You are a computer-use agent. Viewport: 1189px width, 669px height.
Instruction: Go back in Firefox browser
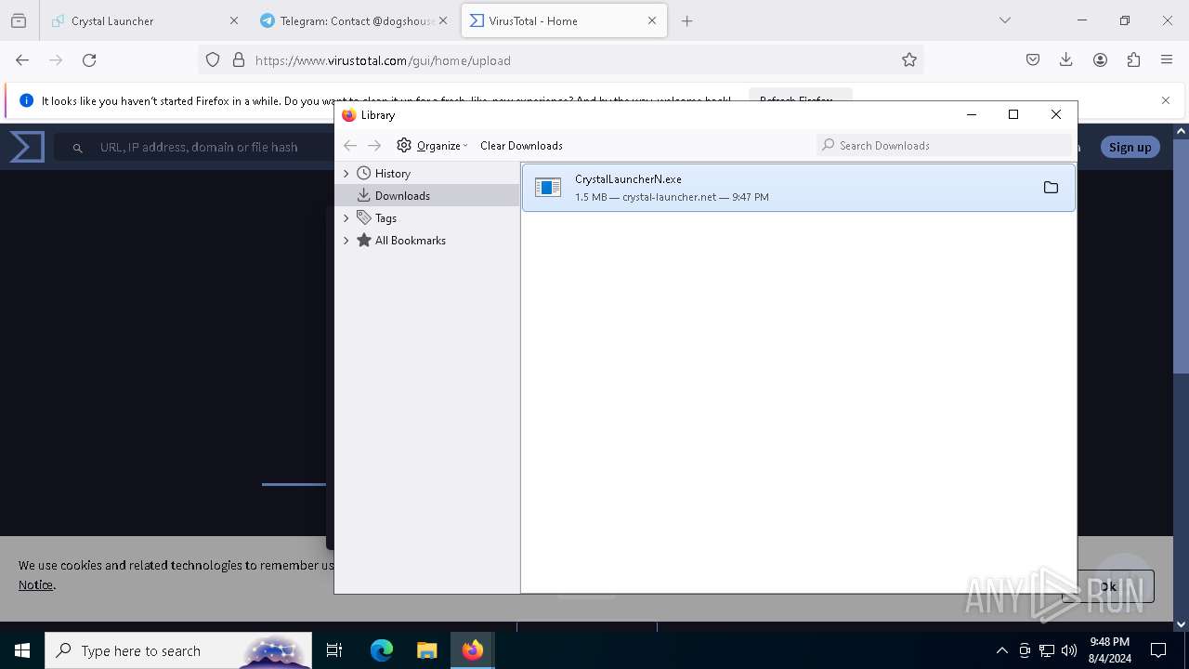22,60
